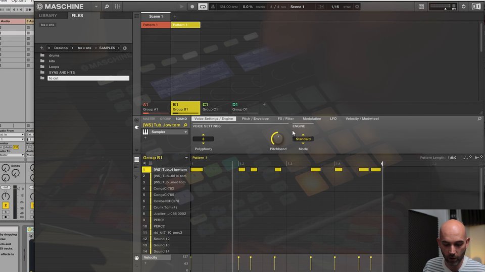Screen dimensions: 485x272
Task: Toggle audio engine power icon
Action: tap(463, 7)
